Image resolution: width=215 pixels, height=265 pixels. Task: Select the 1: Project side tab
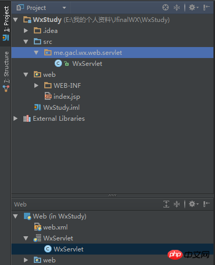point(6,24)
